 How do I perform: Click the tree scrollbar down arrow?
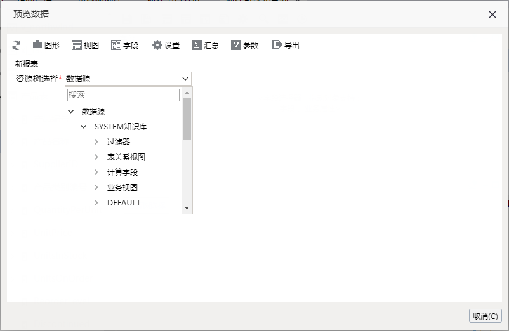click(187, 208)
